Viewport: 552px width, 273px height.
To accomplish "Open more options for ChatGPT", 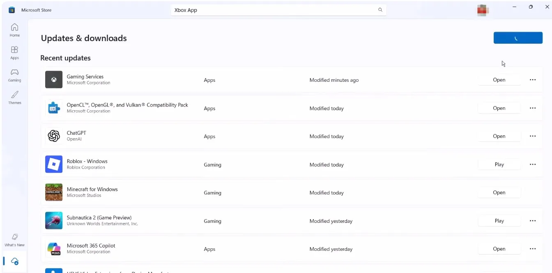I will (x=533, y=136).
